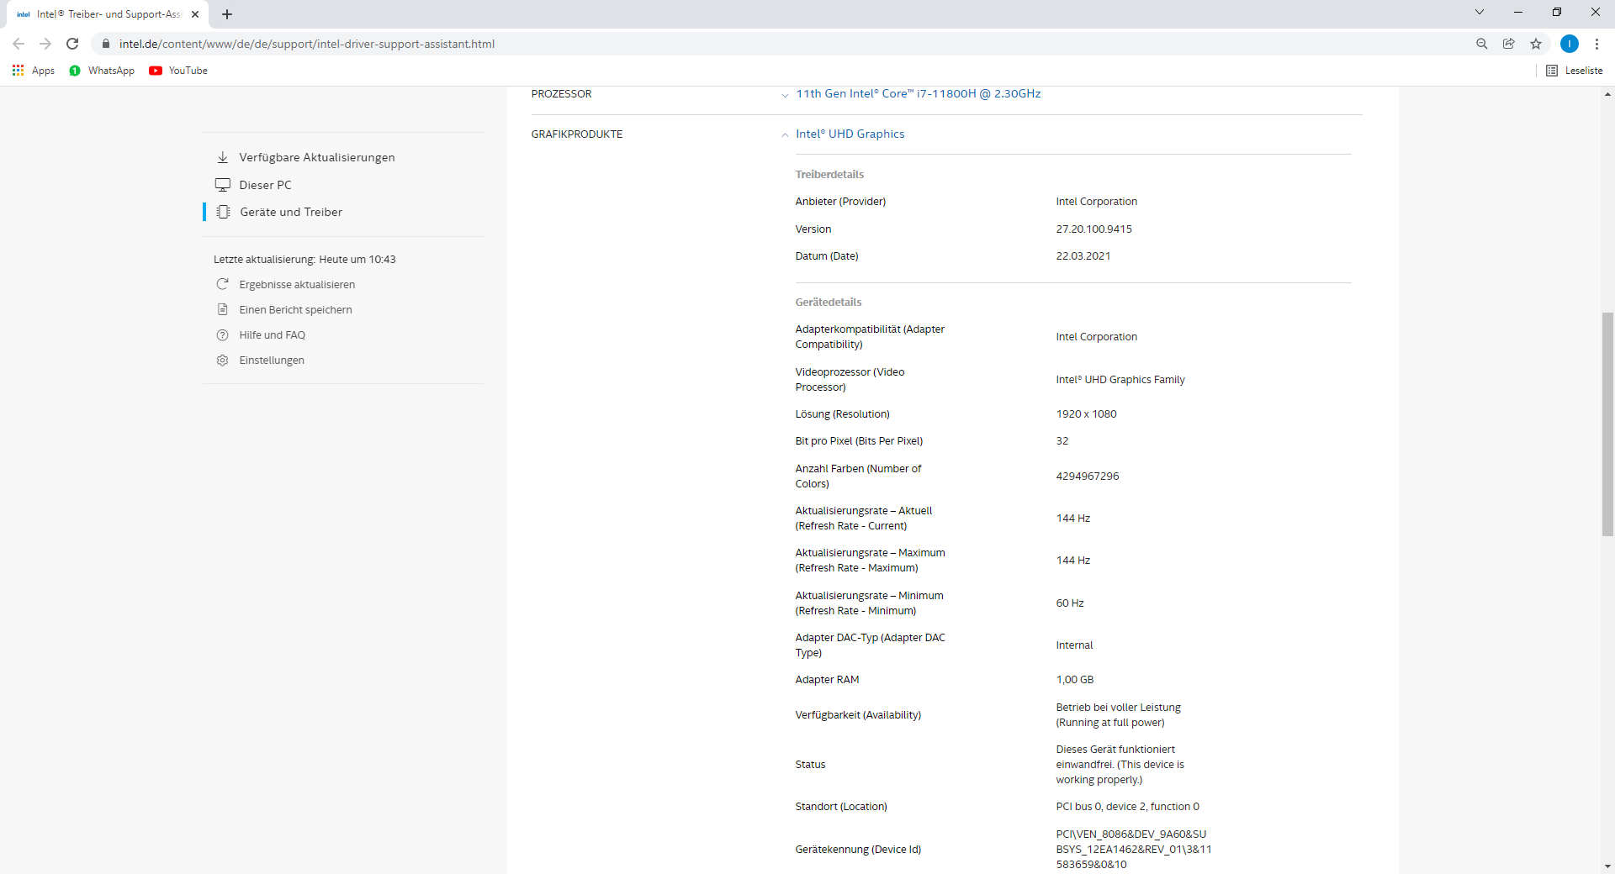Bookmark this page with the star icon

coord(1536,44)
